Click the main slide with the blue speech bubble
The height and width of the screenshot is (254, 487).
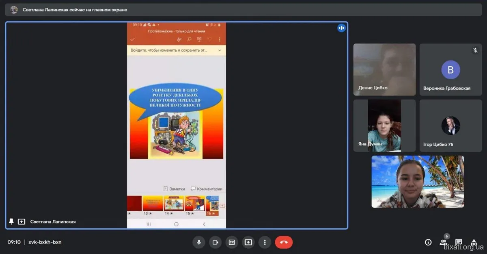[x=177, y=121]
